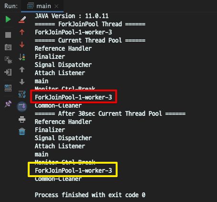Select the main run tab
The height and width of the screenshot is (202, 217).
(39, 6)
